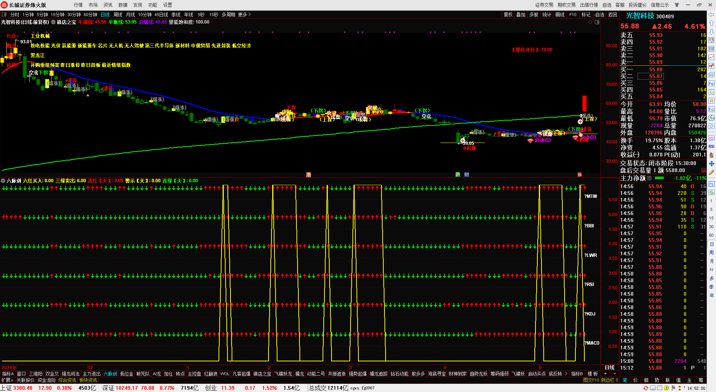Screen dimensions: 716x392
Task: Switch to 日线 period
Action: (105, 15)
